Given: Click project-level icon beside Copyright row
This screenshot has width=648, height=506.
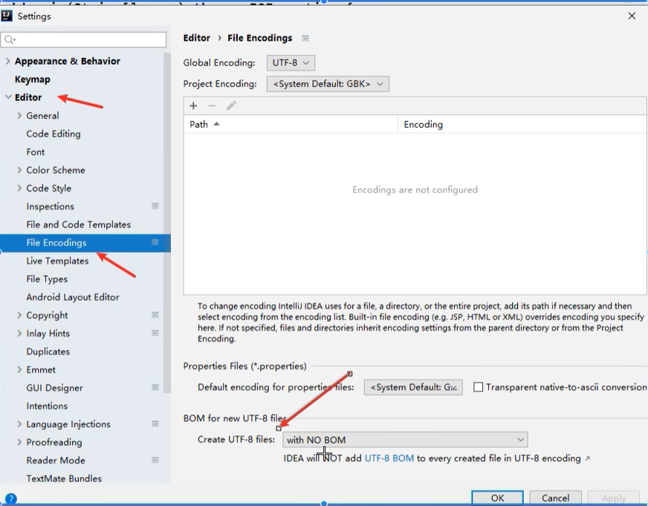Looking at the screenshot, I should pos(155,315).
